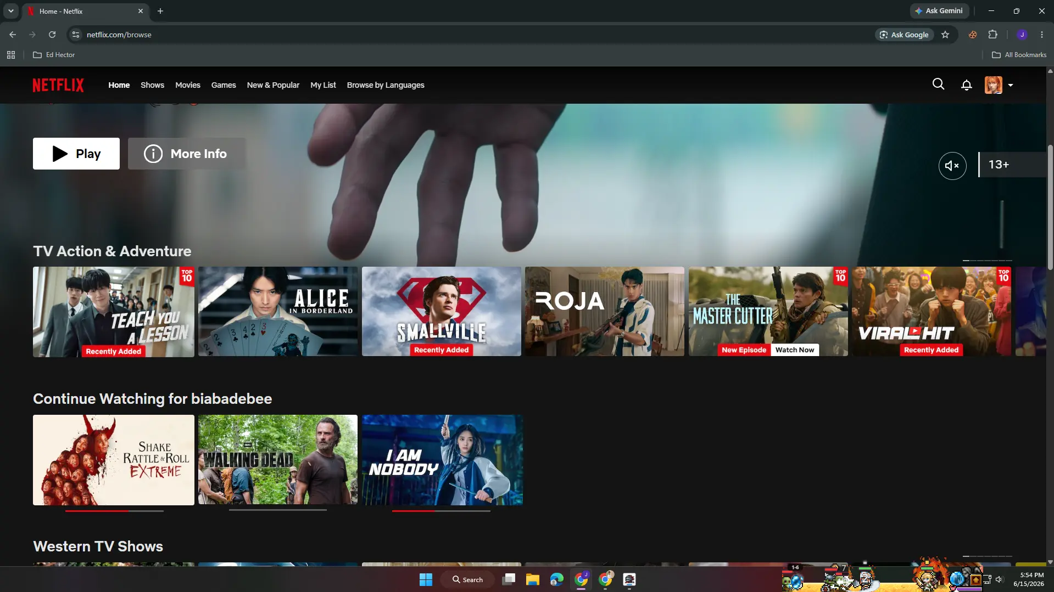Open Alice in Borderland thumbnail
The width and height of the screenshot is (1054, 592).
click(277, 312)
